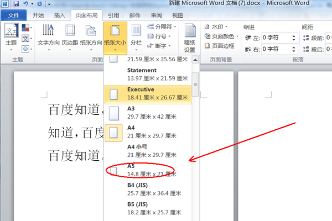Click the Text Direction (文字方向) icon
Image resolution: width=332 pixels, height=221 pixels.
[48, 30]
